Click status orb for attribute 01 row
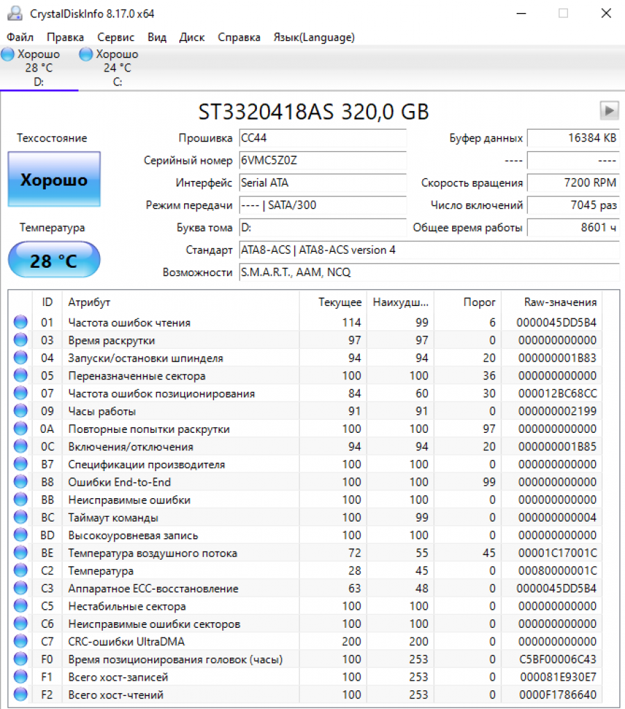This screenshot has height=709, width=625. pyautogui.click(x=21, y=323)
